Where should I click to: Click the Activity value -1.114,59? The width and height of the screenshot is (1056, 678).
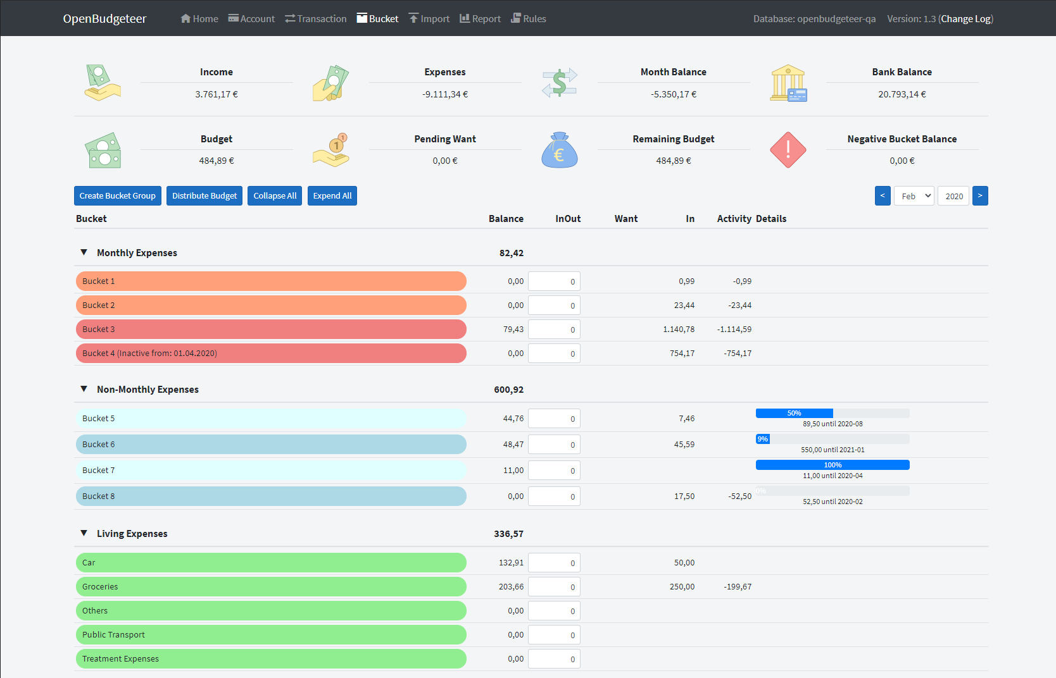click(x=734, y=330)
